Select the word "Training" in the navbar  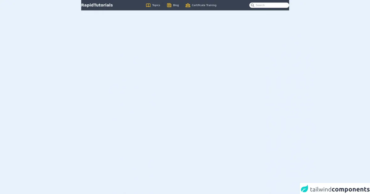click(211, 5)
